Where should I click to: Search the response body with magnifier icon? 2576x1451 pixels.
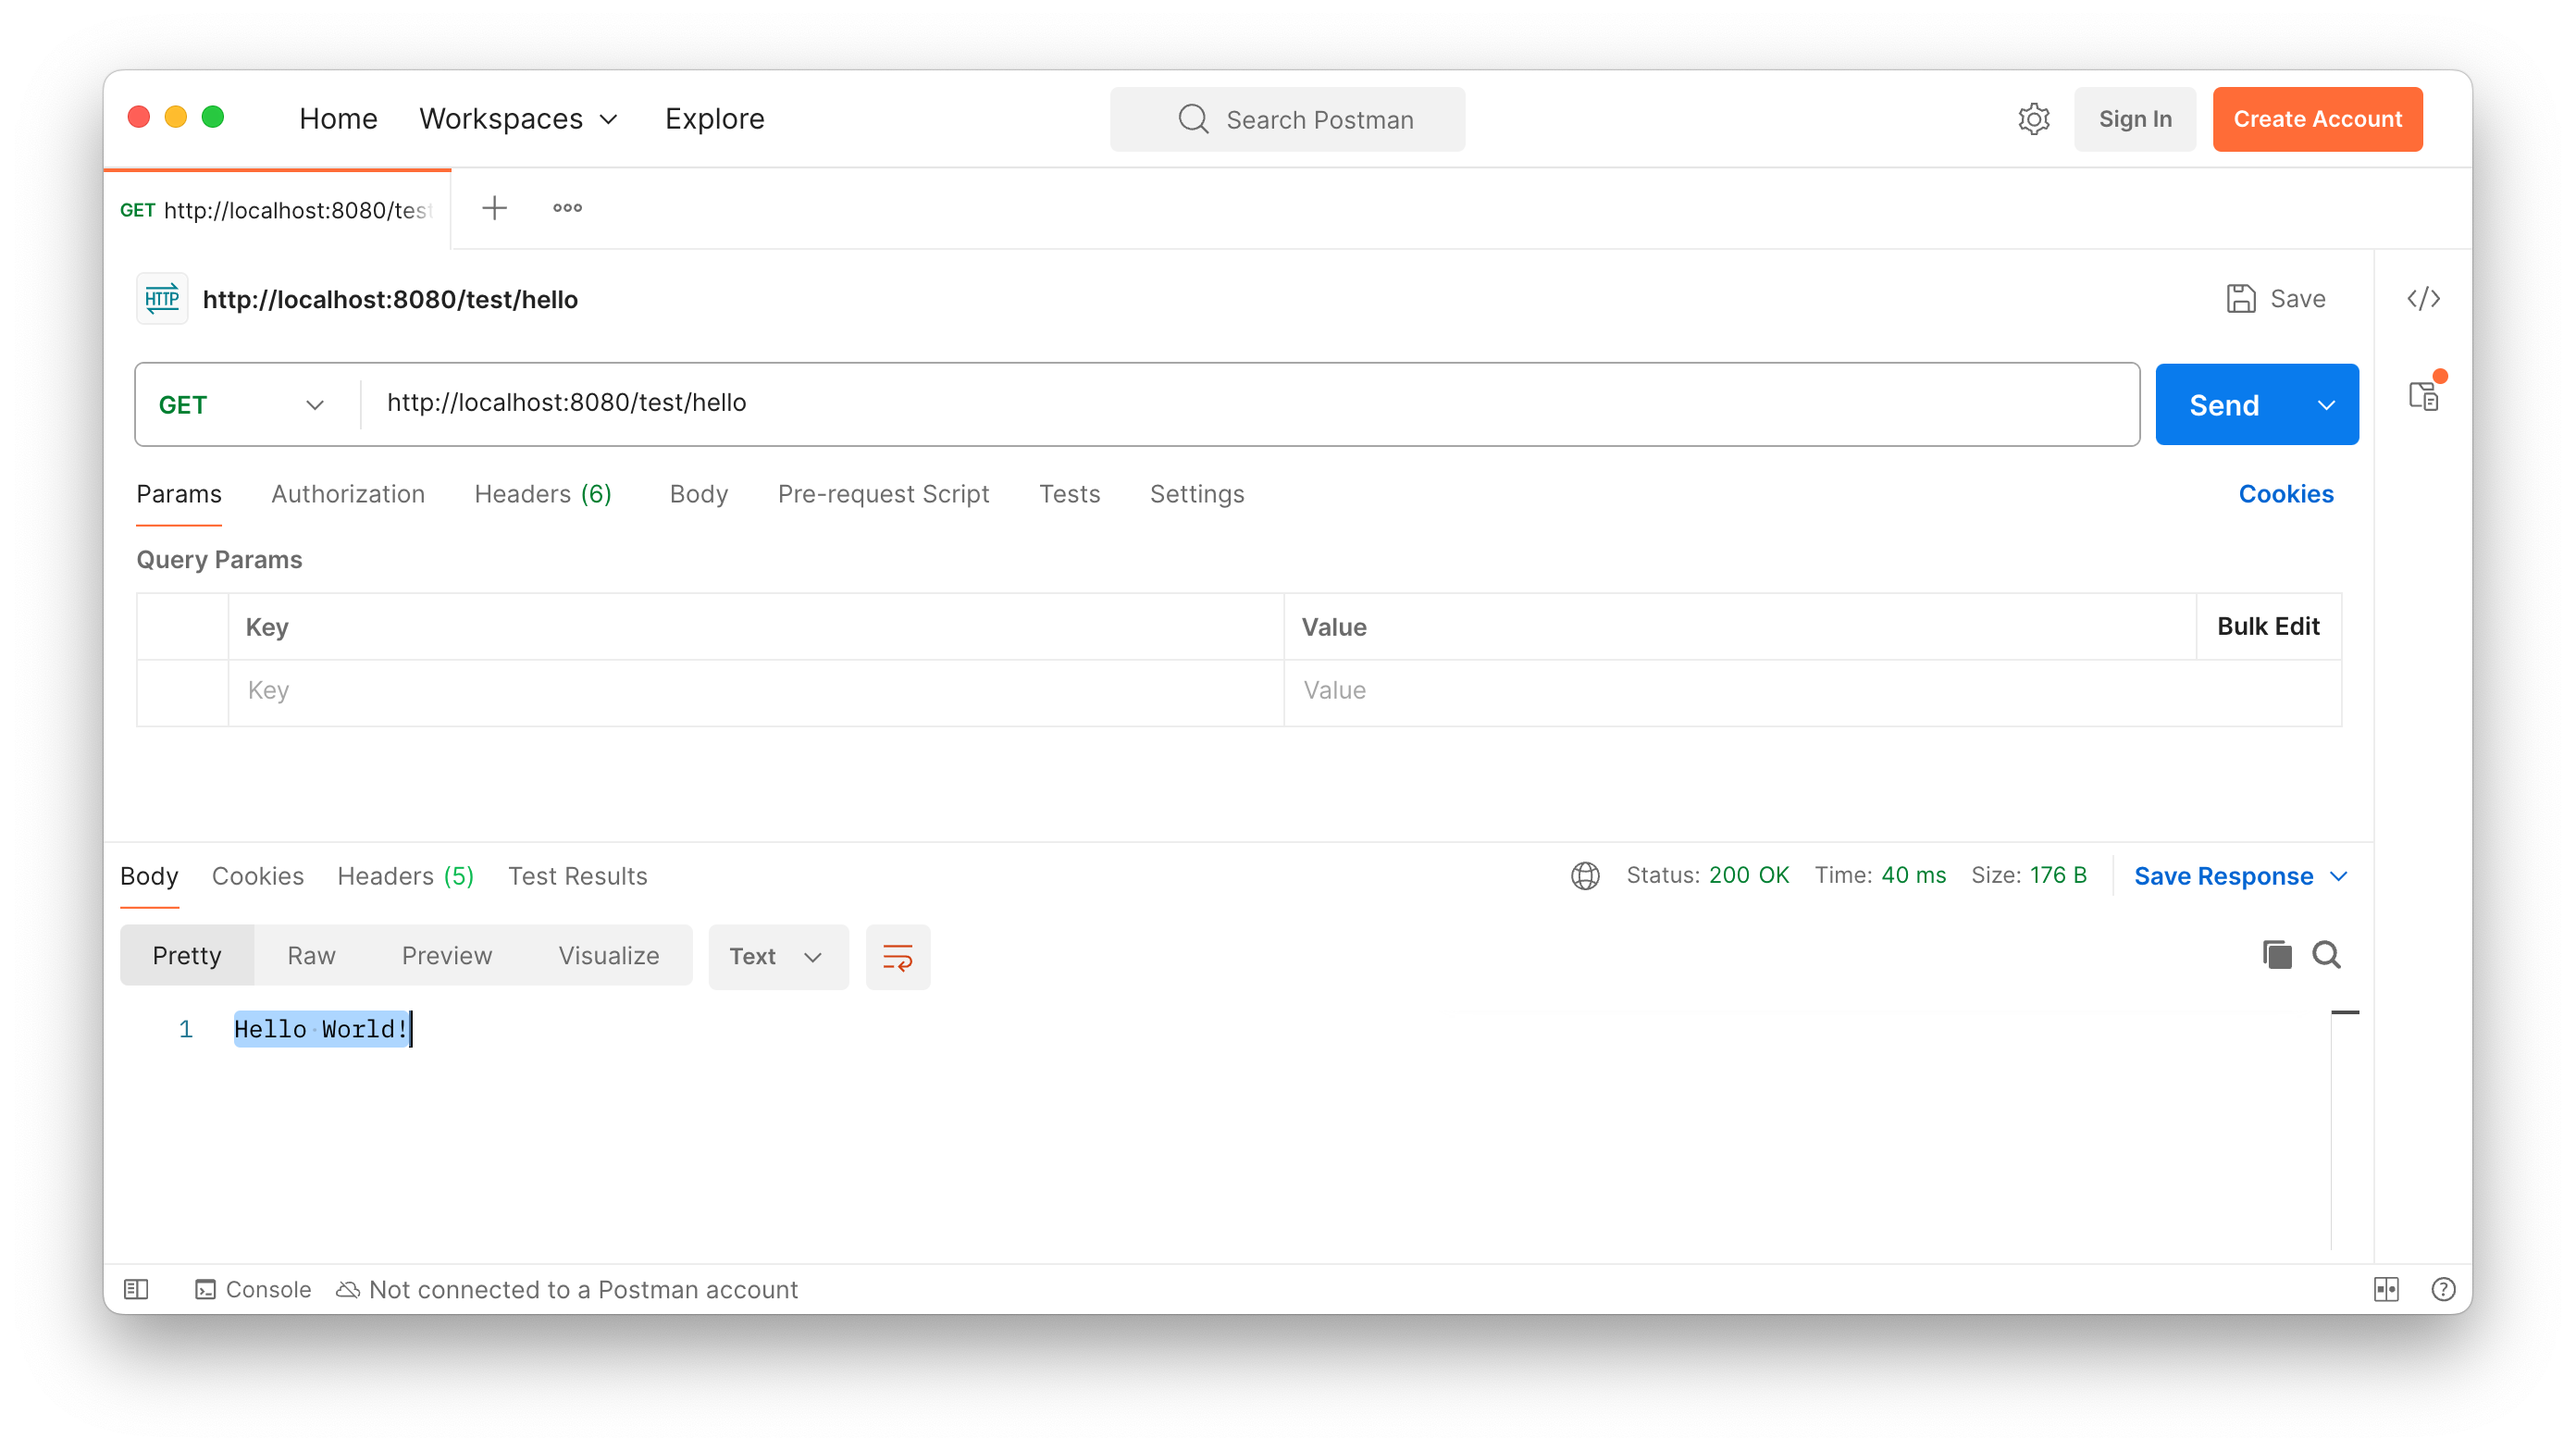2326,955
